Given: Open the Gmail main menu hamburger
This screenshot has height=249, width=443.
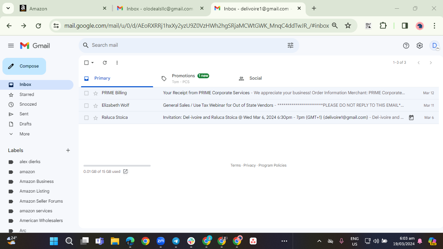Looking at the screenshot, I should pos(11,46).
